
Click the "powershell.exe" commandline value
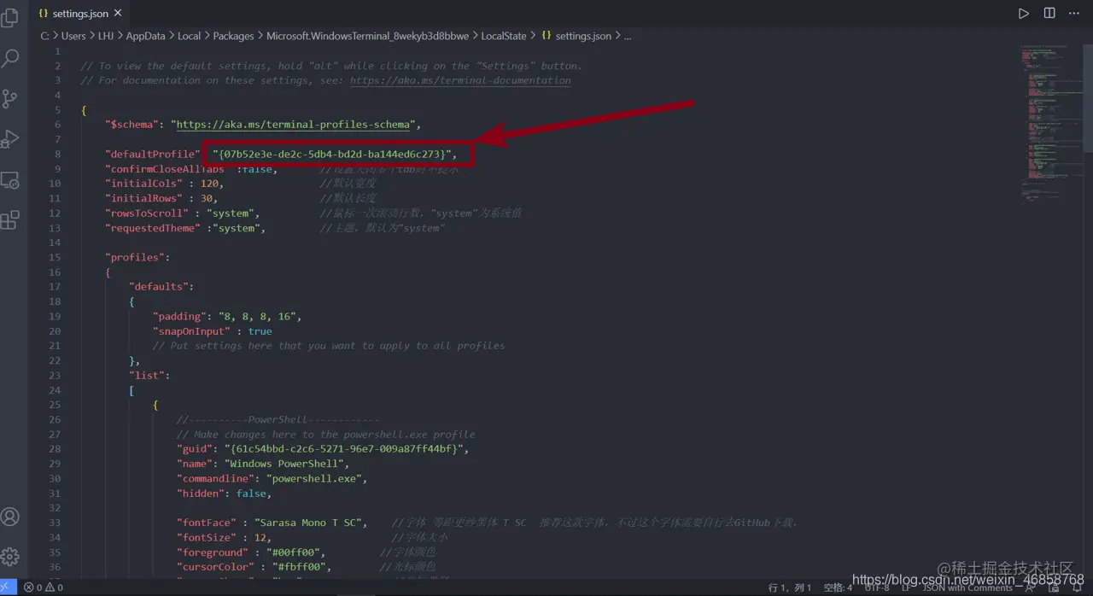click(x=314, y=478)
